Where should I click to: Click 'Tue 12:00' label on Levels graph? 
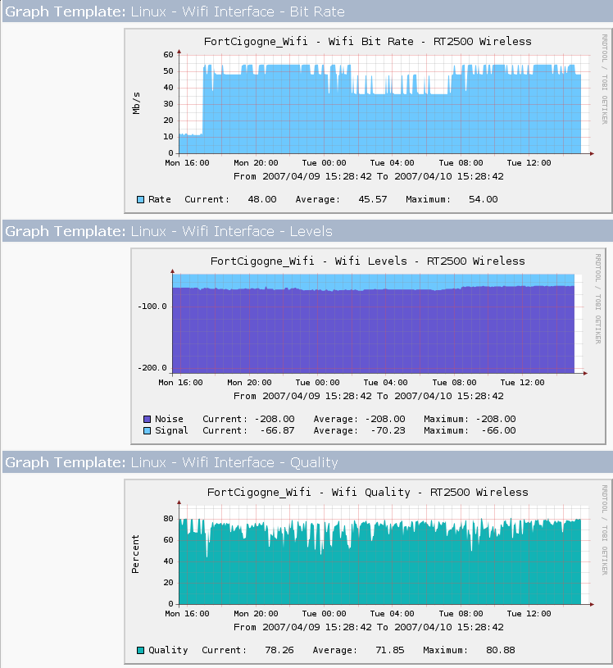522,383
